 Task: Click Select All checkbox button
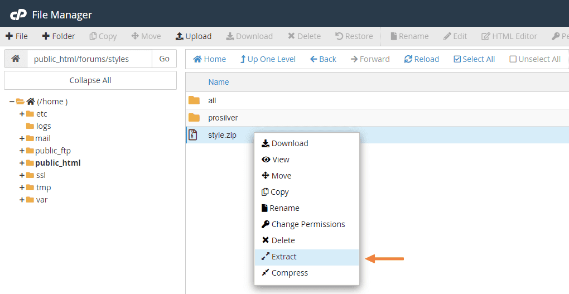coord(474,59)
